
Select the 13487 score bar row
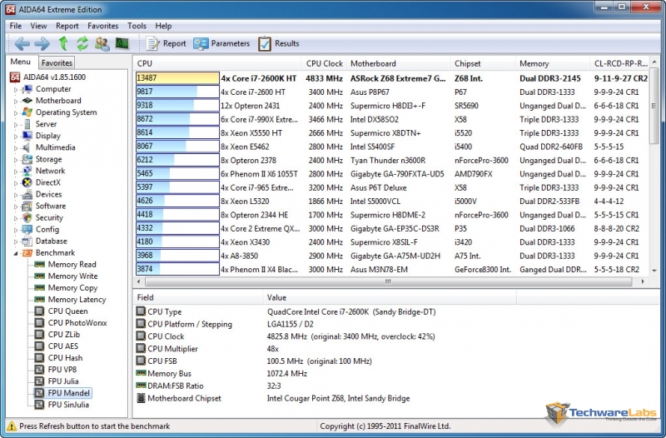coord(177,78)
